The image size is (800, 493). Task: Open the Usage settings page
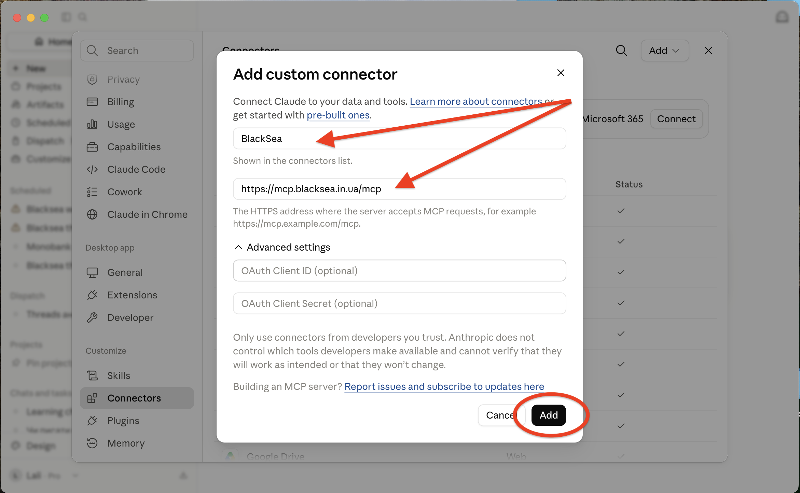(x=137, y=124)
